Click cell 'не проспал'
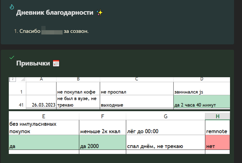242x163 pixels. (136, 88)
